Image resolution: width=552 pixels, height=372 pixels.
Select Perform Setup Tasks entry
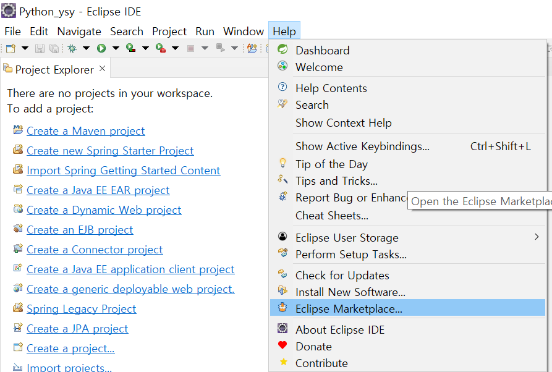(x=407, y=254)
